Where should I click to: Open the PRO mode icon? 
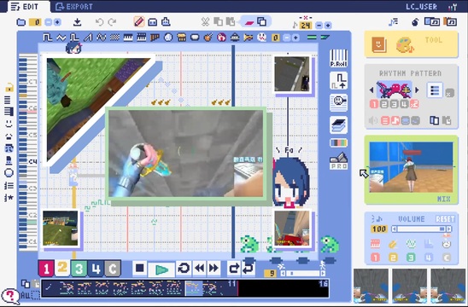(338, 161)
